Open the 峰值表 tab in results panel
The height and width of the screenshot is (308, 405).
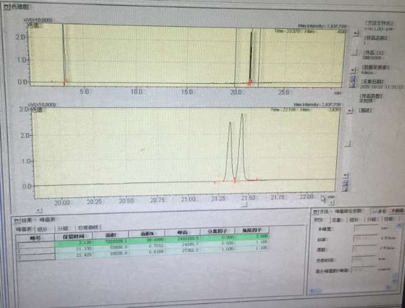point(24,228)
